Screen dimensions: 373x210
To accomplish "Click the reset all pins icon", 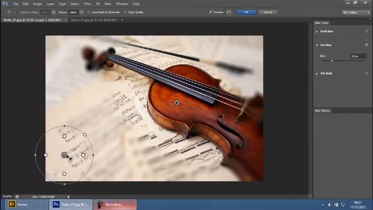I will click(229, 12).
